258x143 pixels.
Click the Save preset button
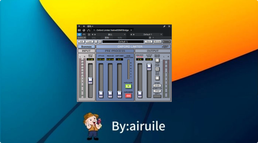[149, 42]
